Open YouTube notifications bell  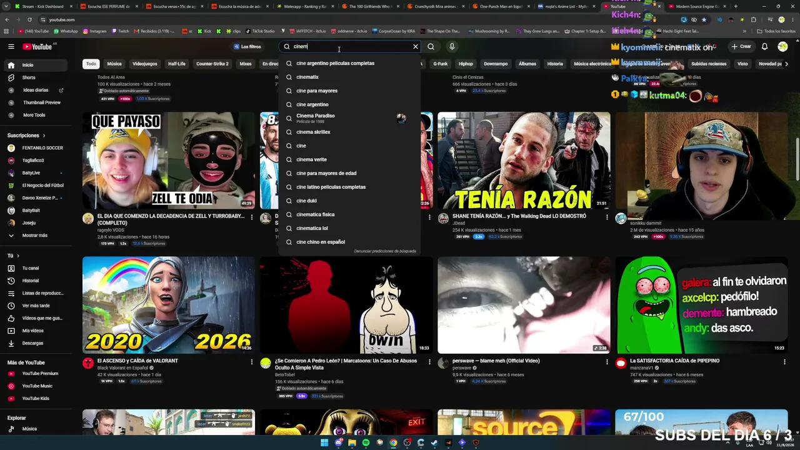764,46
